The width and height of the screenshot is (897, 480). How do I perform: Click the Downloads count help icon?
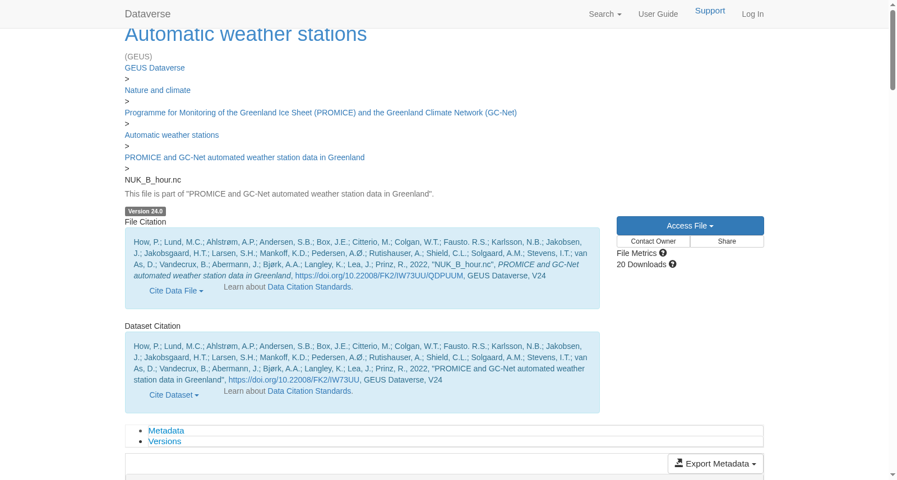tap(673, 264)
